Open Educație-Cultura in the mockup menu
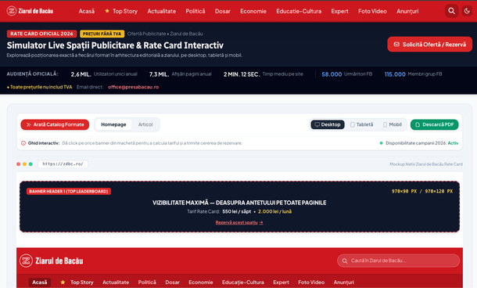477x288 pixels. point(243,283)
